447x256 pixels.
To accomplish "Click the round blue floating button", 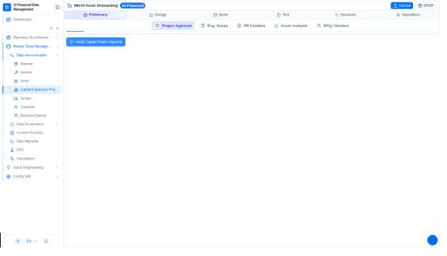I will point(432,240).
